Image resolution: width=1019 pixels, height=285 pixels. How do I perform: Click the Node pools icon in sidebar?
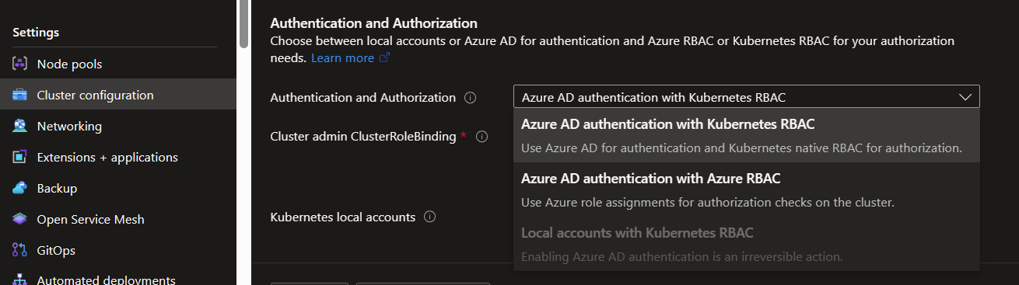pyautogui.click(x=20, y=64)
